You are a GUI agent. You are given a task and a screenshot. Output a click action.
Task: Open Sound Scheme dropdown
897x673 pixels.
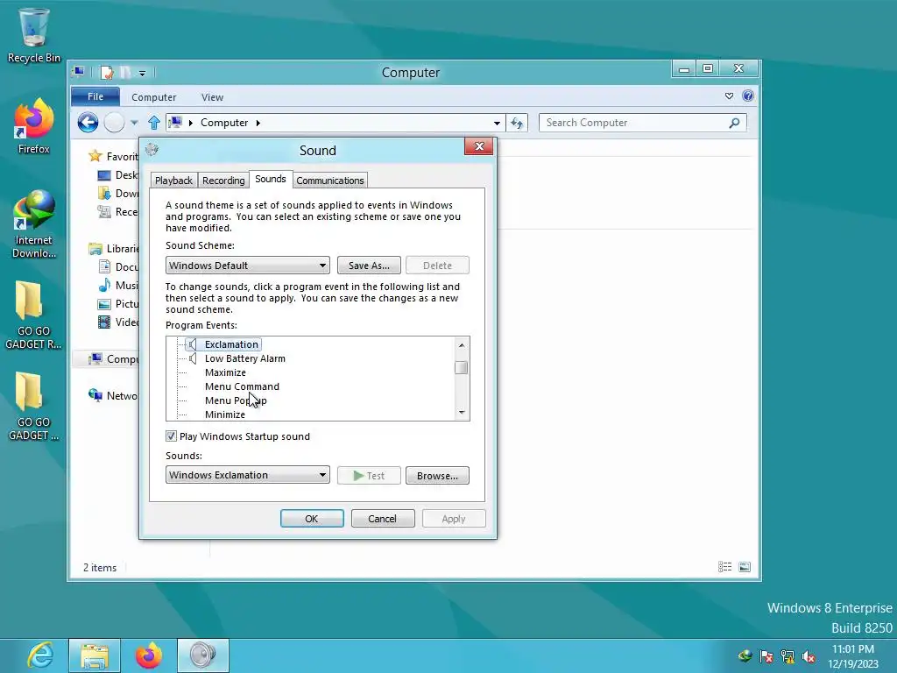pyautogui.click(x=248, y=266)
